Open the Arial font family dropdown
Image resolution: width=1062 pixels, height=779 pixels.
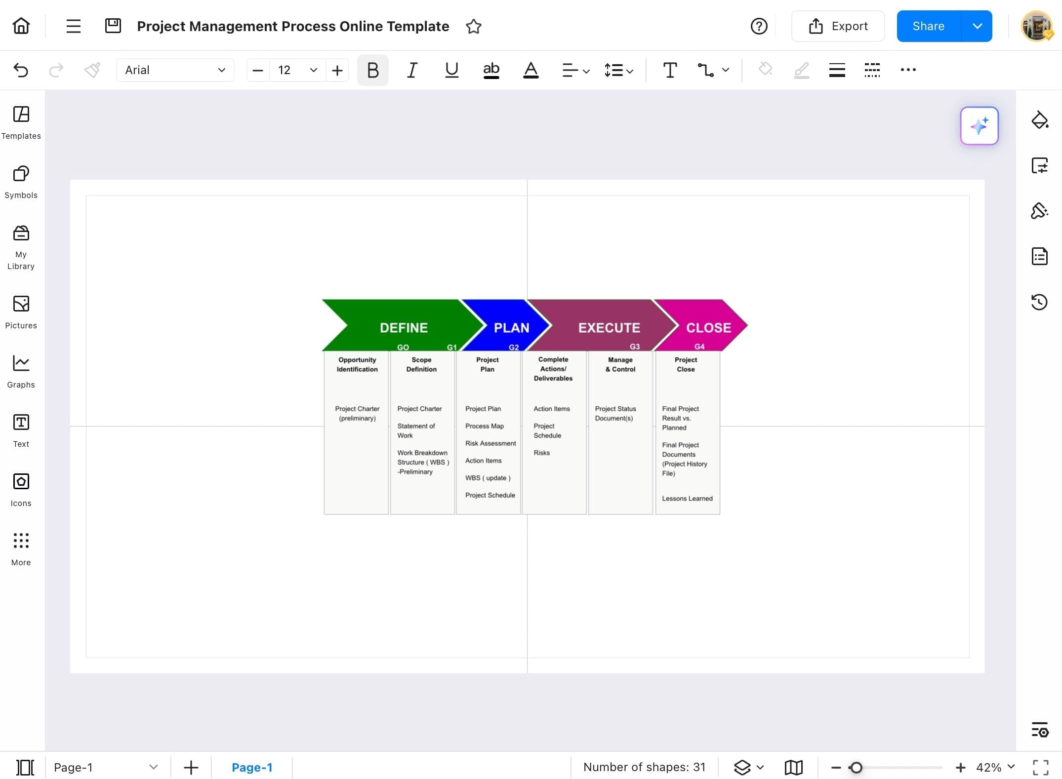(175, 70)
